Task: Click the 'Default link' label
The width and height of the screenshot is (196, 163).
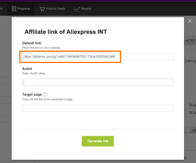Action: click(x=32, y=43)
